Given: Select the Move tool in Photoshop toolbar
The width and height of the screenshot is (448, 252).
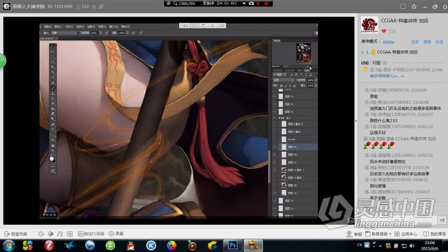Looking at the screenshot, I should (x=54, y=51).
